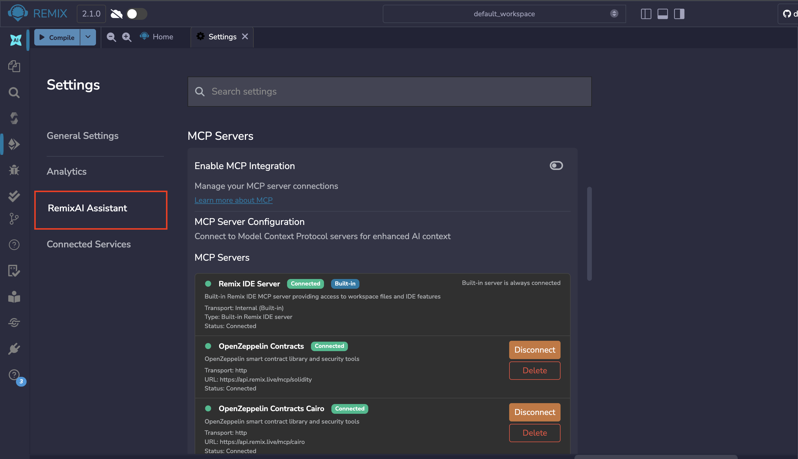Click the Remix logo icon
The height and width of the screenshot is (459, 798).
click(x=18, y=13)
